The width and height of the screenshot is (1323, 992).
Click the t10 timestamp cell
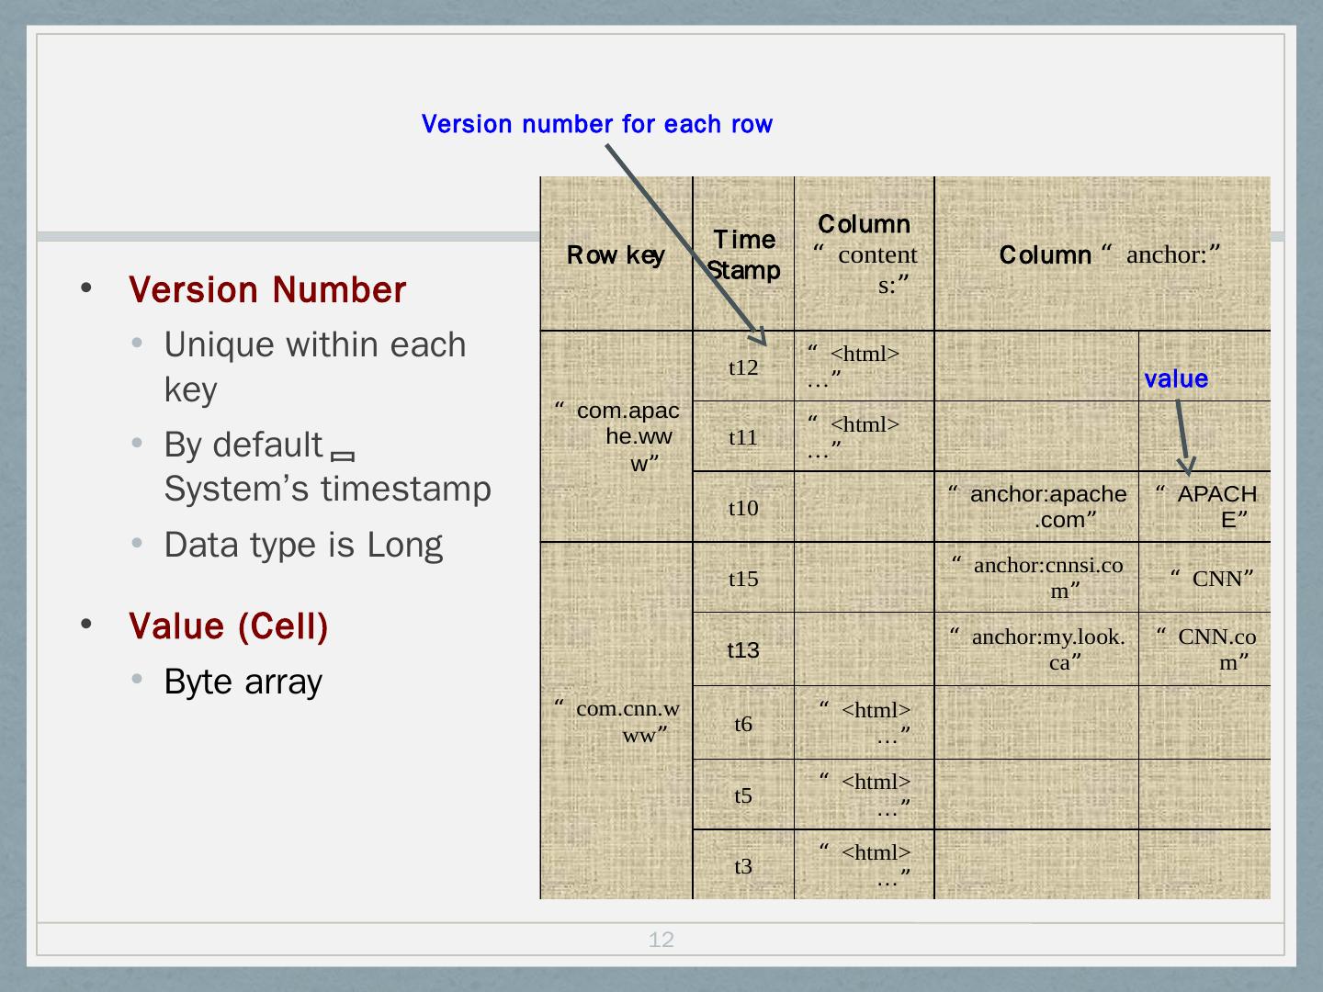coord(743,508)
